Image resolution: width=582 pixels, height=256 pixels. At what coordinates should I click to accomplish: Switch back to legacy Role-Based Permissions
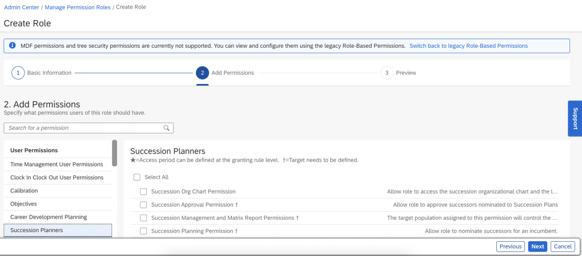(468, 46)
